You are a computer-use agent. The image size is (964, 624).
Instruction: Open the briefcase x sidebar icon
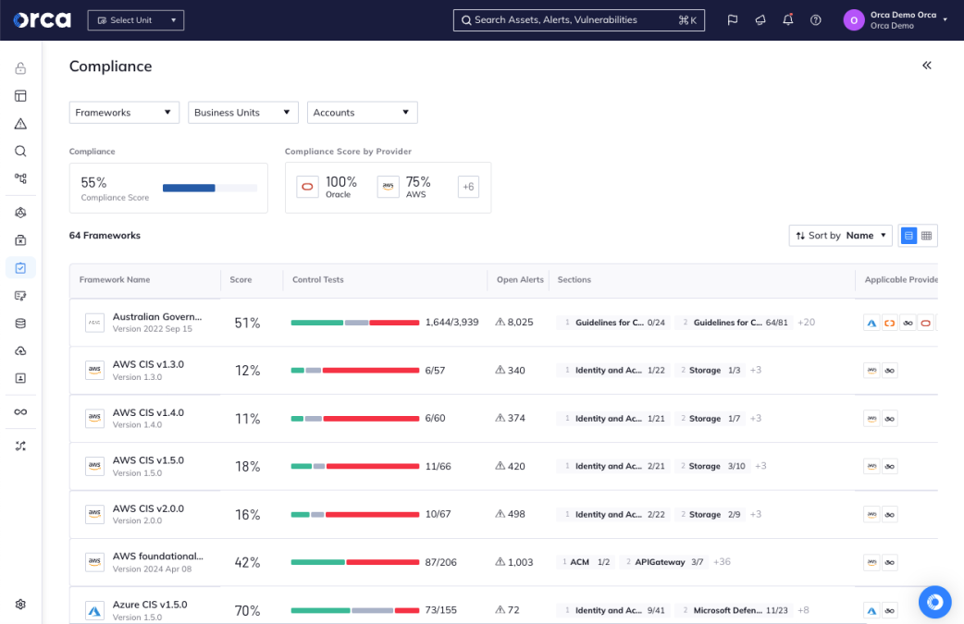20,240
